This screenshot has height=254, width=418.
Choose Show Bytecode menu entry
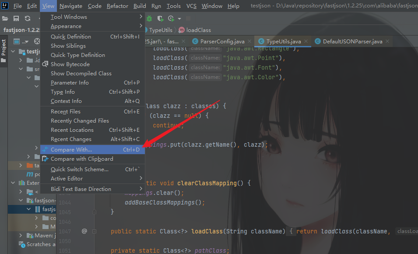click(x=92, y=64)
